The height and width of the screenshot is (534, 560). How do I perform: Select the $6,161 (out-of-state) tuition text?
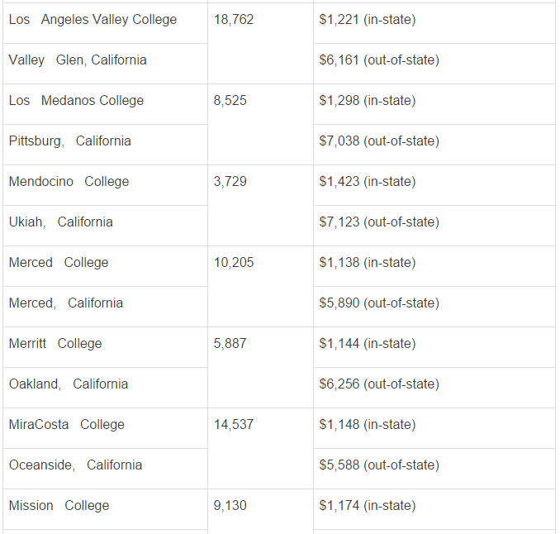(x=379, y=60)
